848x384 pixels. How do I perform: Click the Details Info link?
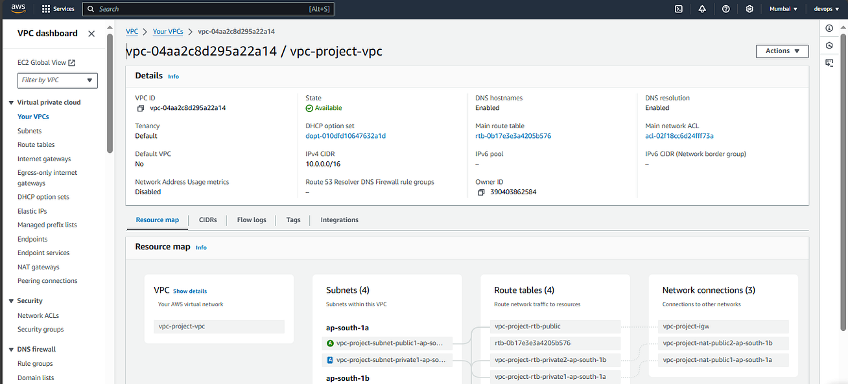click(173, 76)
